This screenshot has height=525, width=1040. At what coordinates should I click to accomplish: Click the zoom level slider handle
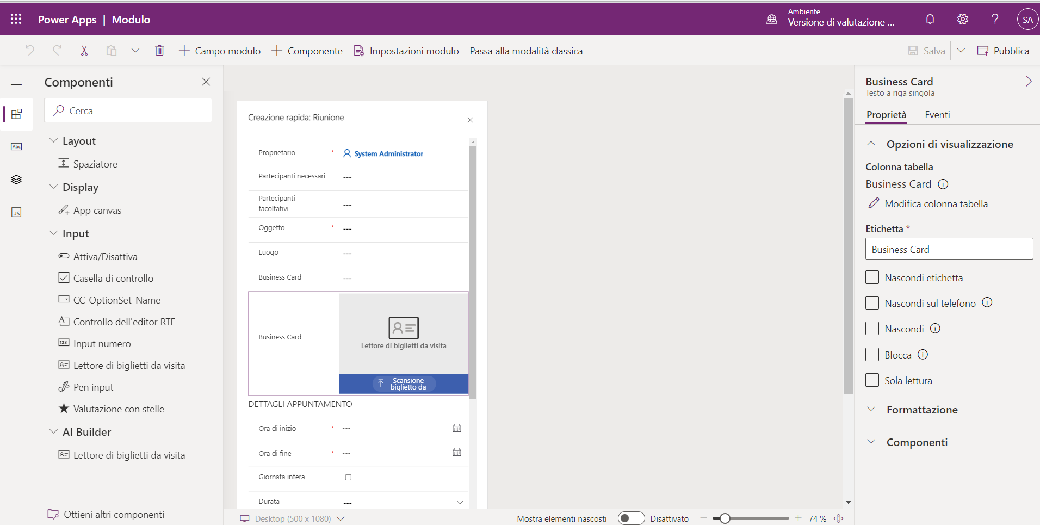(725, 518)
